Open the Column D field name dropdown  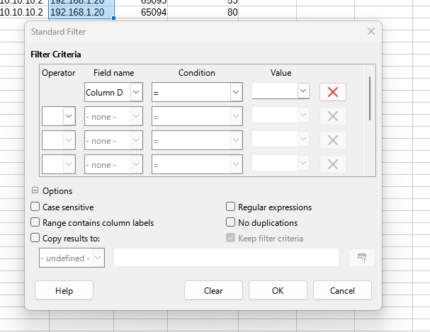[135, 92]
